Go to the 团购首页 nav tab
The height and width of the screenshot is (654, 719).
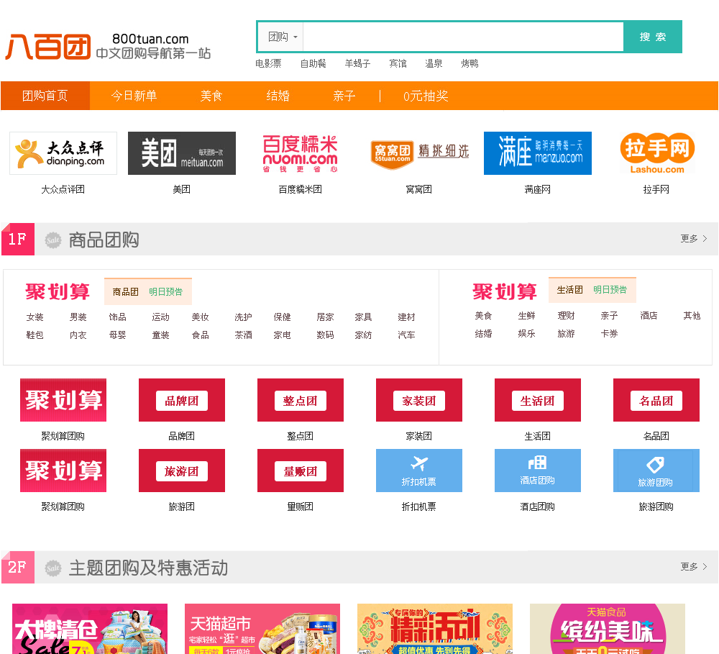coord(45,96)
